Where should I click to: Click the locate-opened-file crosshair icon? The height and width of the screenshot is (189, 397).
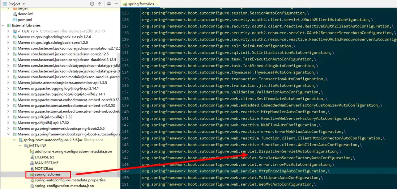pyautogui.click(x=92, y=4)
